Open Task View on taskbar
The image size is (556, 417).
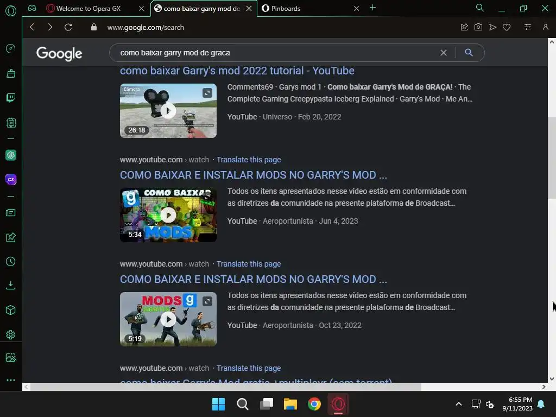click(267, 404)
